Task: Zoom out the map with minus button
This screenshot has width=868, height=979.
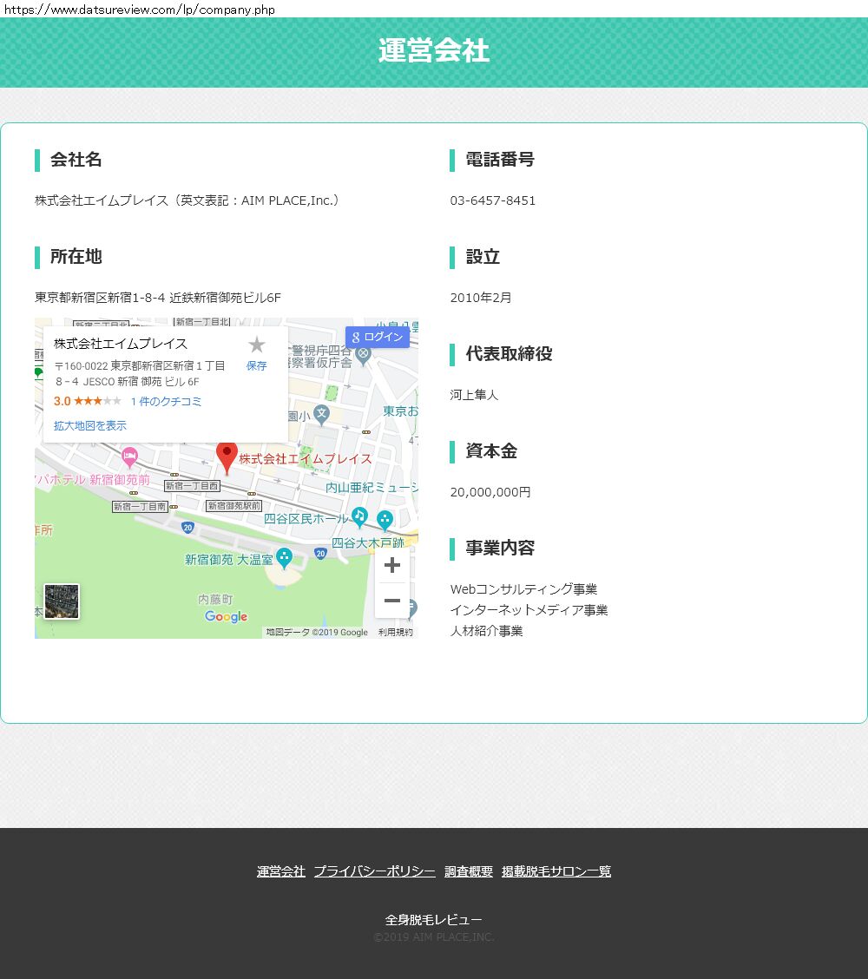Action: pos(391,601)
